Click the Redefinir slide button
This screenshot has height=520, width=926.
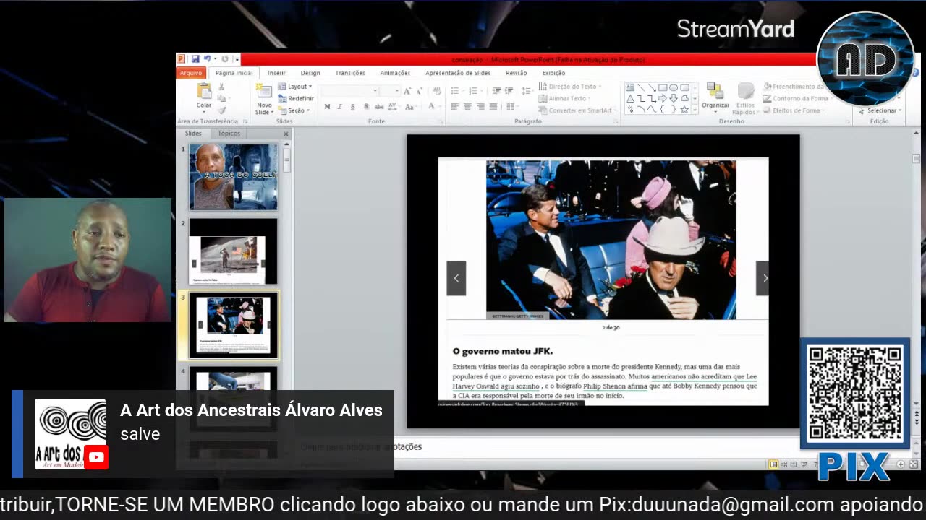click(x=297, y=98)
